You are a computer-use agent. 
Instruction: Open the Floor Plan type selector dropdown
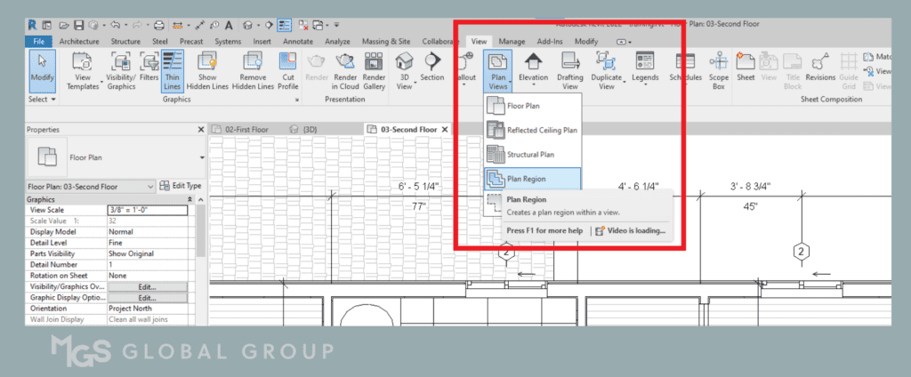202,157
